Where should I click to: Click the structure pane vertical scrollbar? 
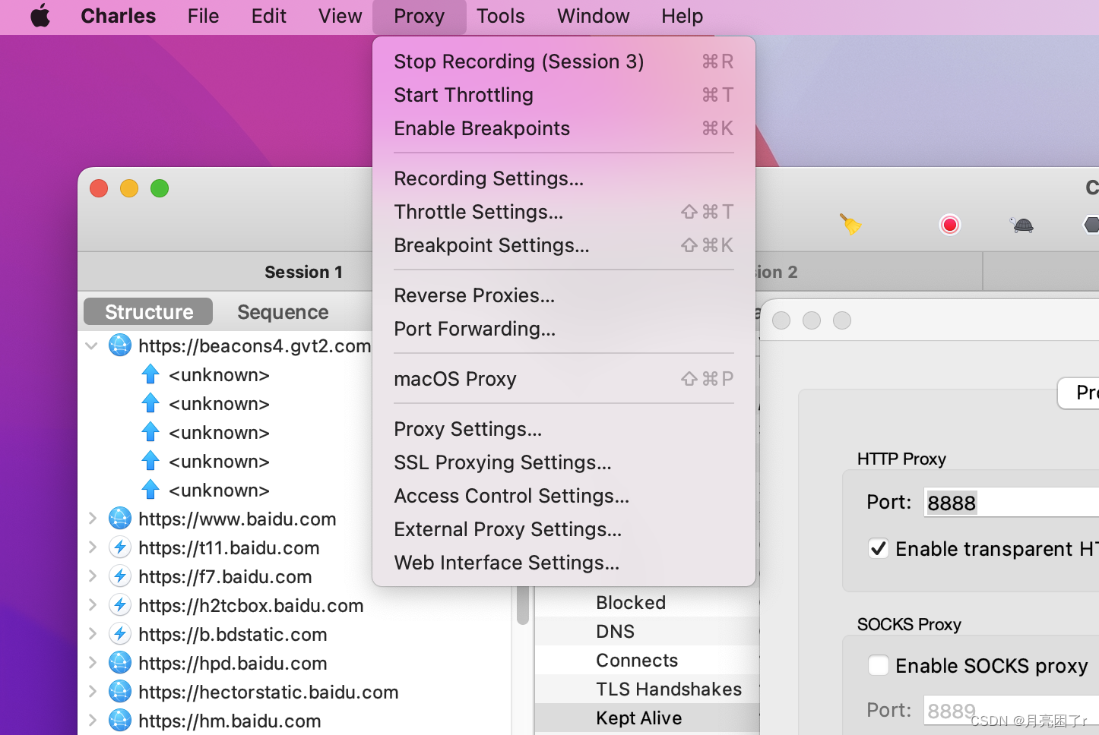click(x=523, y=605)
